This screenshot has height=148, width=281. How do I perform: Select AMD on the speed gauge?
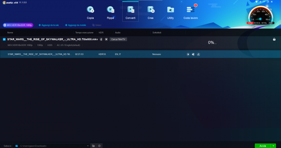click(x=271, y=23)
